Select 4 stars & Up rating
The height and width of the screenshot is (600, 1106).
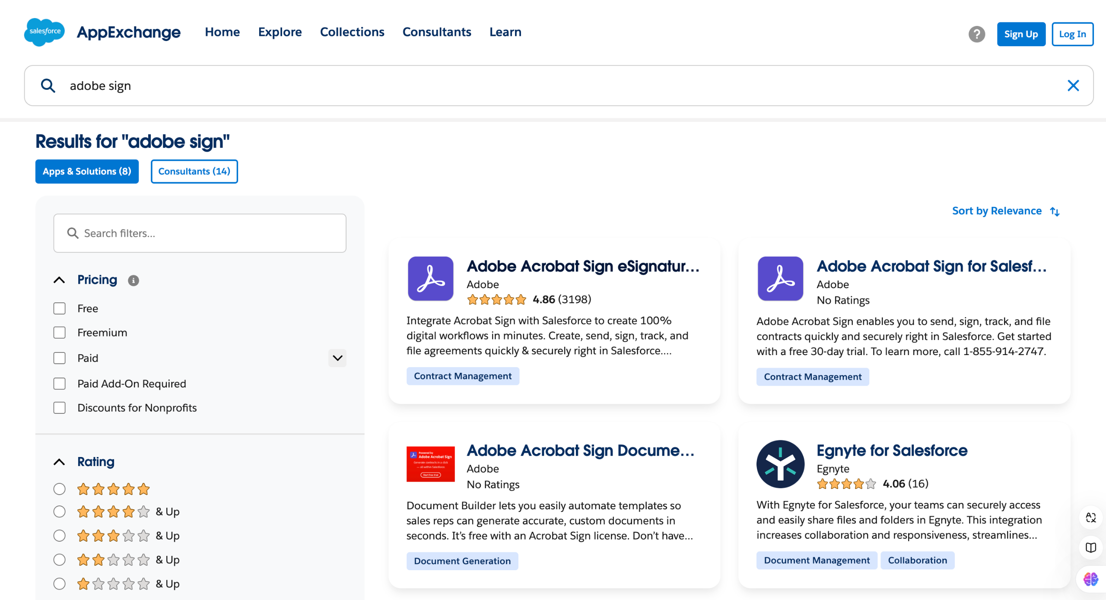click(x=60, y=511)
